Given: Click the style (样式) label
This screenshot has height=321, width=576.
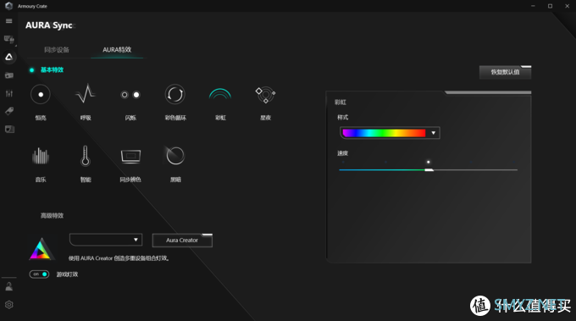Looking at the screenshot, I should click(342, 117).
